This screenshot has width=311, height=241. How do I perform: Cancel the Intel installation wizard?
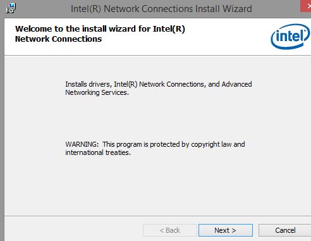coord(285,230)
